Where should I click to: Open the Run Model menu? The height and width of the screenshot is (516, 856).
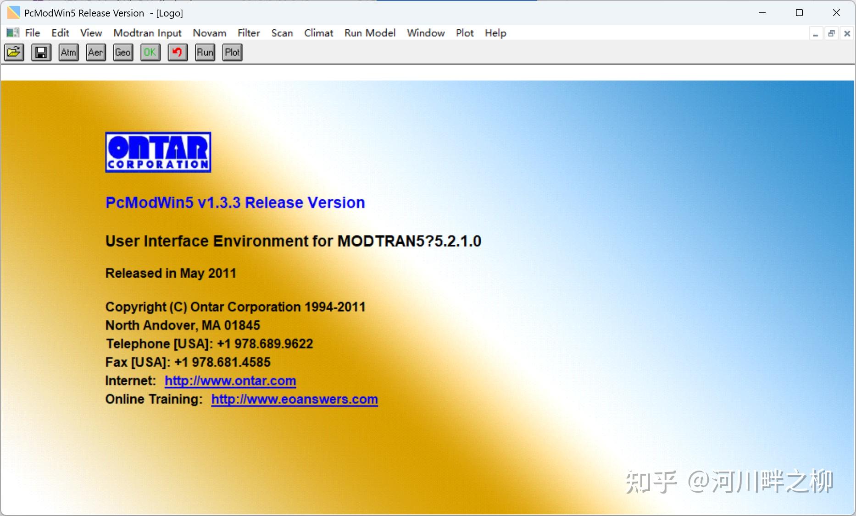coord(370,33)
